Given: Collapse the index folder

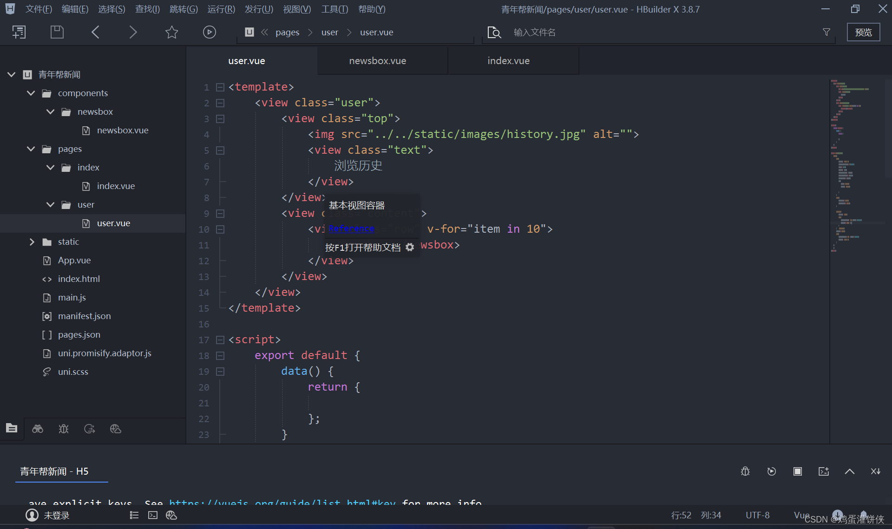Looking at the screenshot, I should pyautogui.click(x=51, y=167).
